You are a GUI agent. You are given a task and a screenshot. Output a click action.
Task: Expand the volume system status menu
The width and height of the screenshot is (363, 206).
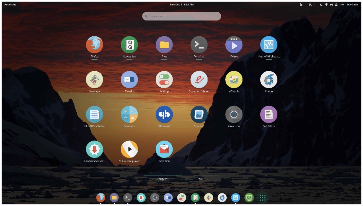coord(331,5)
